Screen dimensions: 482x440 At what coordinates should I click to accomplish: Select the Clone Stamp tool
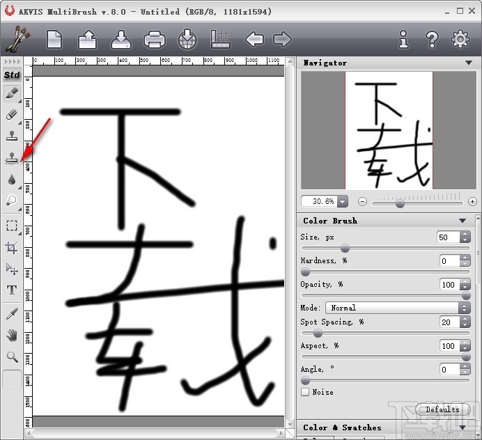click(13, 136)
